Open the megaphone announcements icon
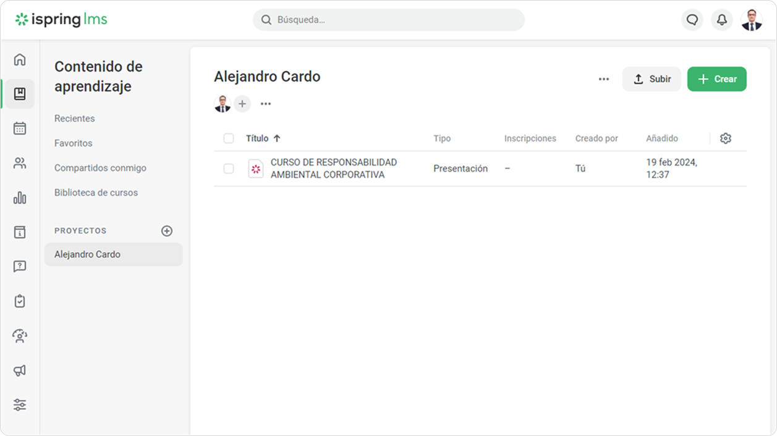 pos(20,371)
